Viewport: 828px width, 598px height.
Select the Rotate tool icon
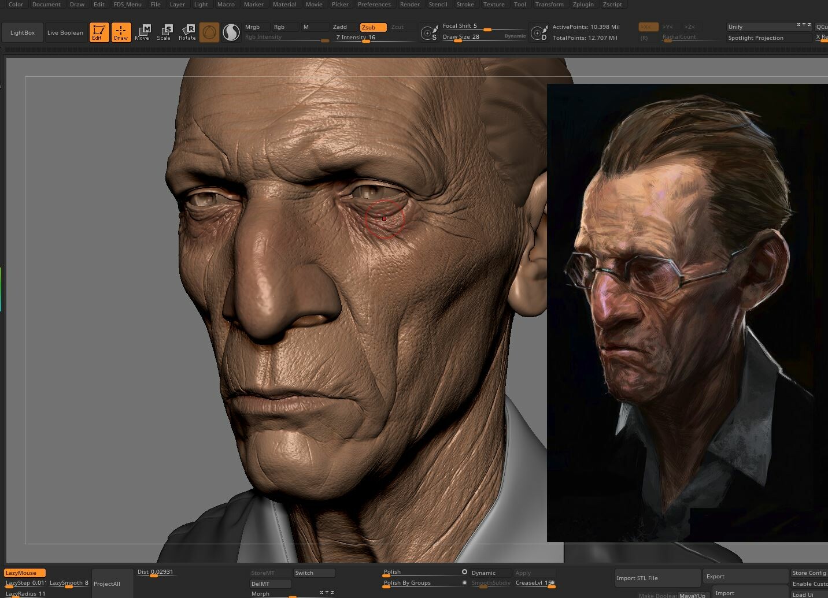click(187, 32)
